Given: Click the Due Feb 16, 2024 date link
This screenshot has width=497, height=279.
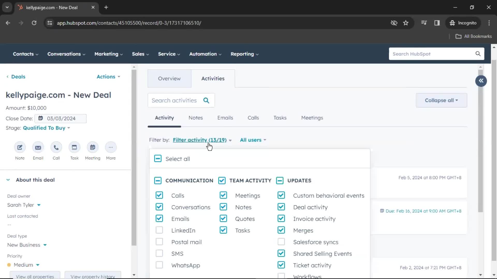Looking at the screenshot, I should pos(423,211).
